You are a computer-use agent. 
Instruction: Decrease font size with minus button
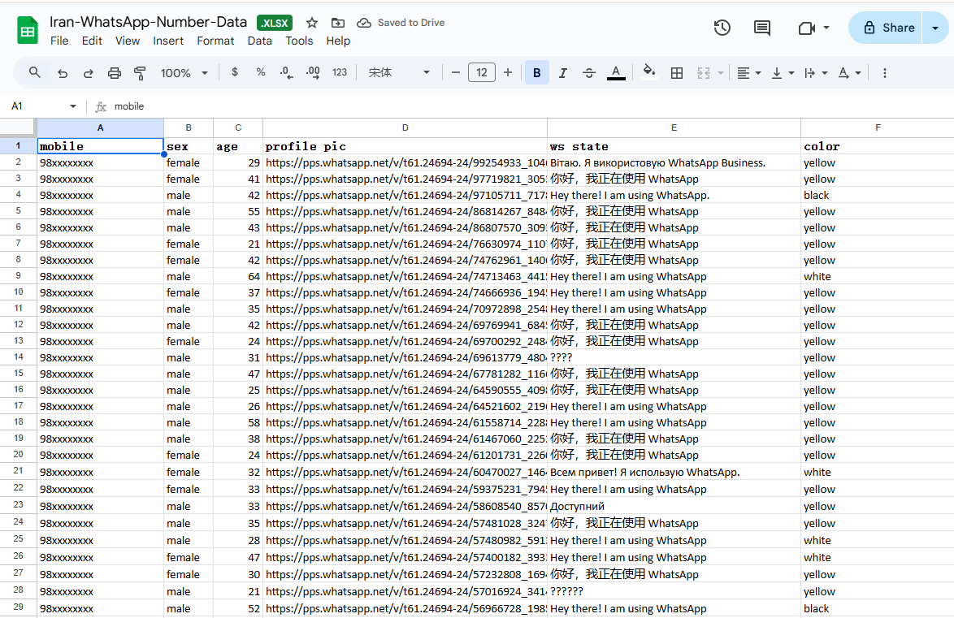456,73
